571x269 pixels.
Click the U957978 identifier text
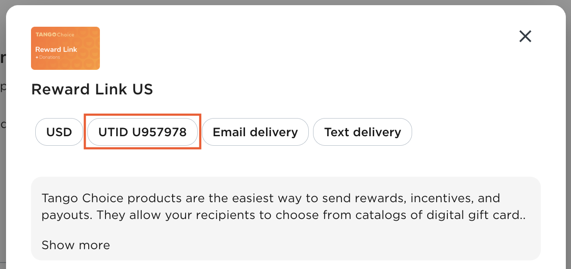(159, 132)
